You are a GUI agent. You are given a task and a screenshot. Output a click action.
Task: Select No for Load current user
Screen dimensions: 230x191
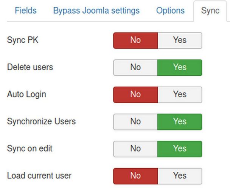coord(135,175)
